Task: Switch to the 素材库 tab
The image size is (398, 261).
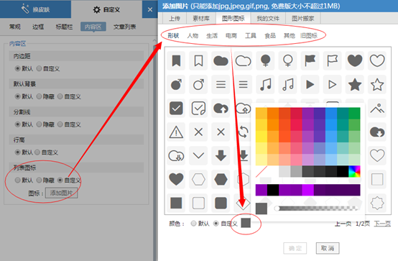Action: point(201,18)
